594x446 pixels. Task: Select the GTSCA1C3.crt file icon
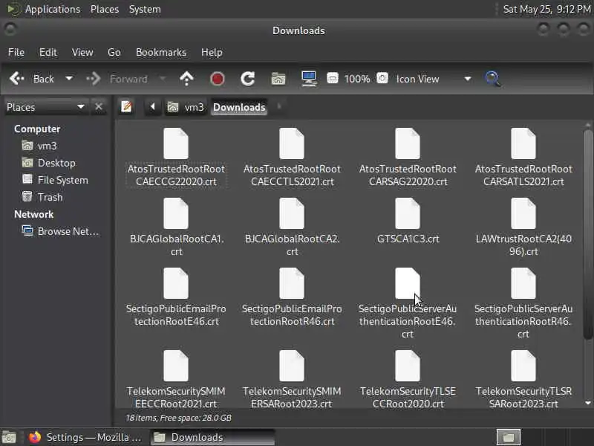point(408,213)
